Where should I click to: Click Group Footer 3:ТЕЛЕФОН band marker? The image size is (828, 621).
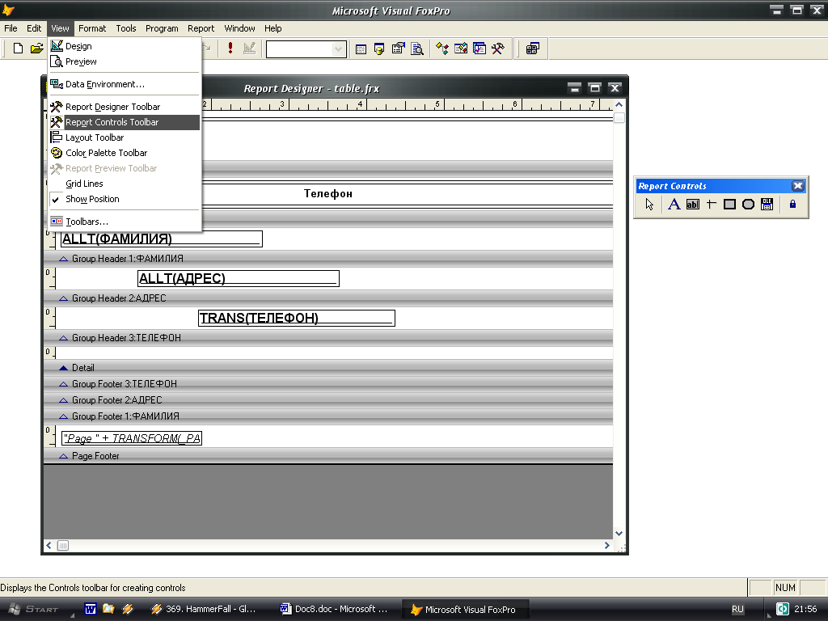tap(63, 384)
